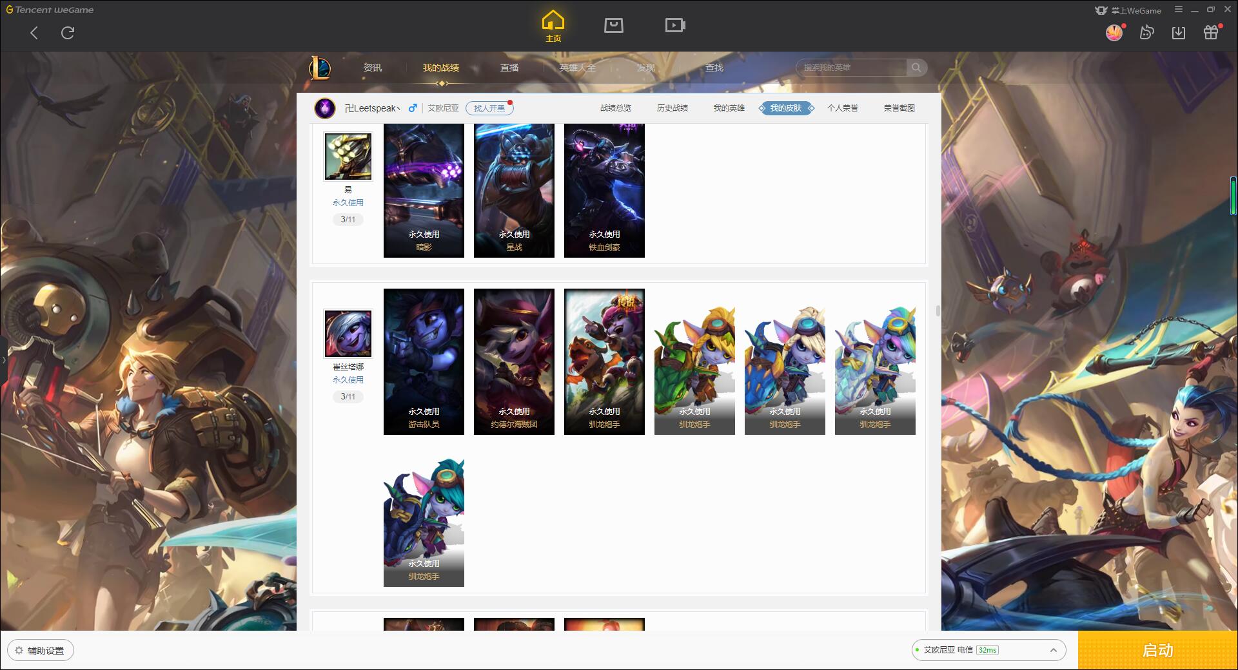Open the 我的英雄 sub-tab
The image size is (1238, 670).
[x=729, y=108]
